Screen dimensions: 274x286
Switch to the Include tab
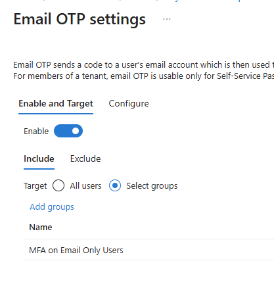(39, 159)
